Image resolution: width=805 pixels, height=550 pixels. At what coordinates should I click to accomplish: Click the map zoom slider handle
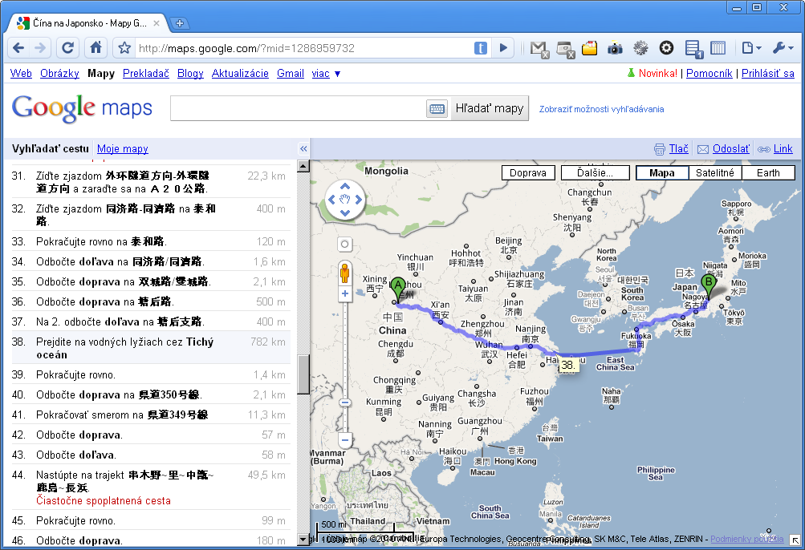point(345,403)
